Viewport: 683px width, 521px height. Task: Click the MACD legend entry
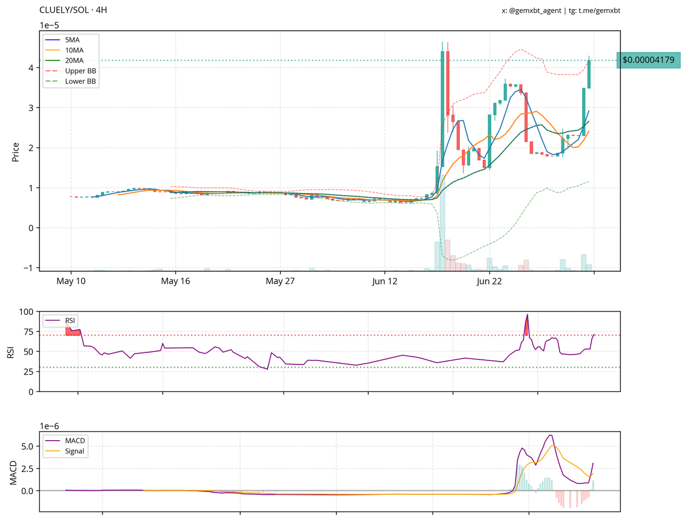point(65,441)
